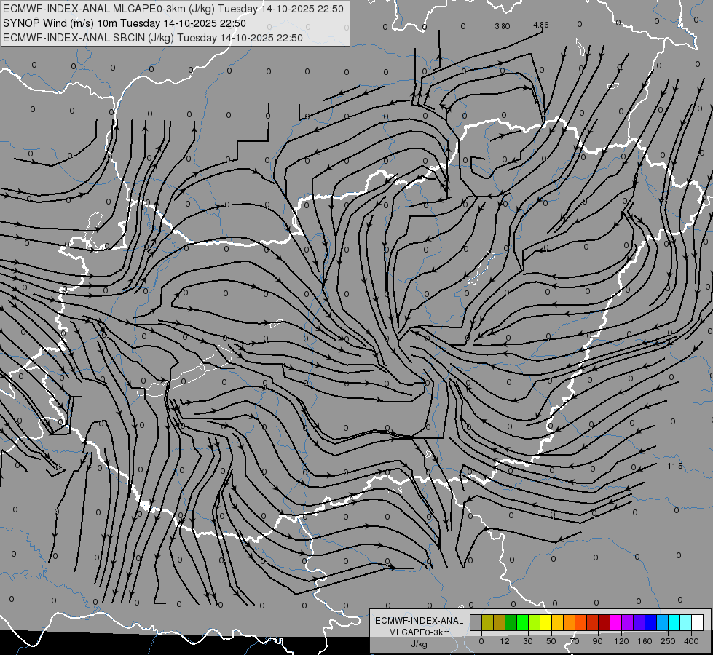Click the bright green legend swatch
This screenshot has height=655, width=713.
click(x=523, y=622)
